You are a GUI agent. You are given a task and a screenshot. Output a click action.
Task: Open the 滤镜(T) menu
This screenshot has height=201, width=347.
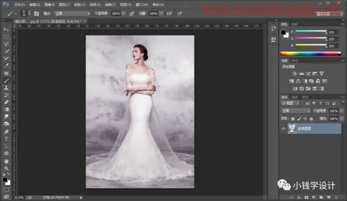pos(110,4)
